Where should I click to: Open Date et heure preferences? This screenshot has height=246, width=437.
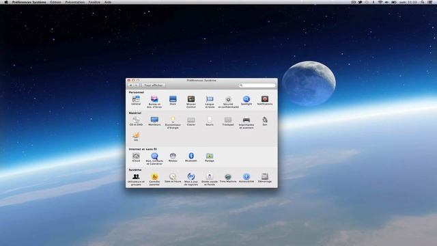point(173,178)
